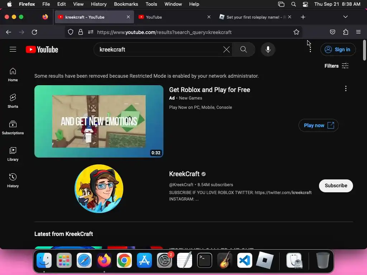Bookmark this page with the star
The image size is (367, 275).
pyautogui.click(x=296, y=32)
